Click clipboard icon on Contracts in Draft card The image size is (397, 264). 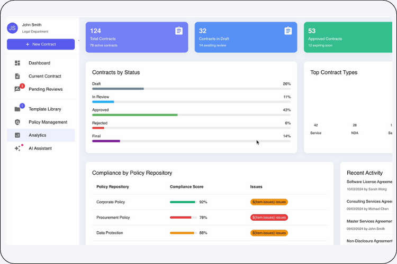[288, 31]
